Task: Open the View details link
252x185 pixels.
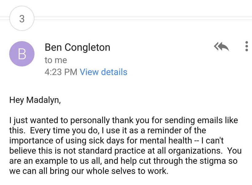Action: [103, 72]
